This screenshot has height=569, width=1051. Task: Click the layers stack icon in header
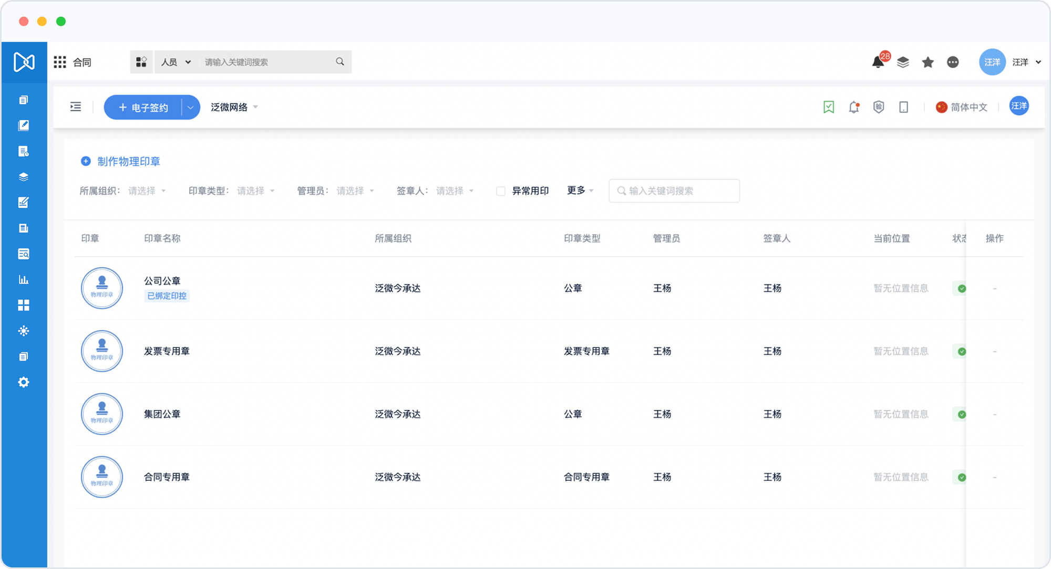pyautogui.click(x=903, y=62)
